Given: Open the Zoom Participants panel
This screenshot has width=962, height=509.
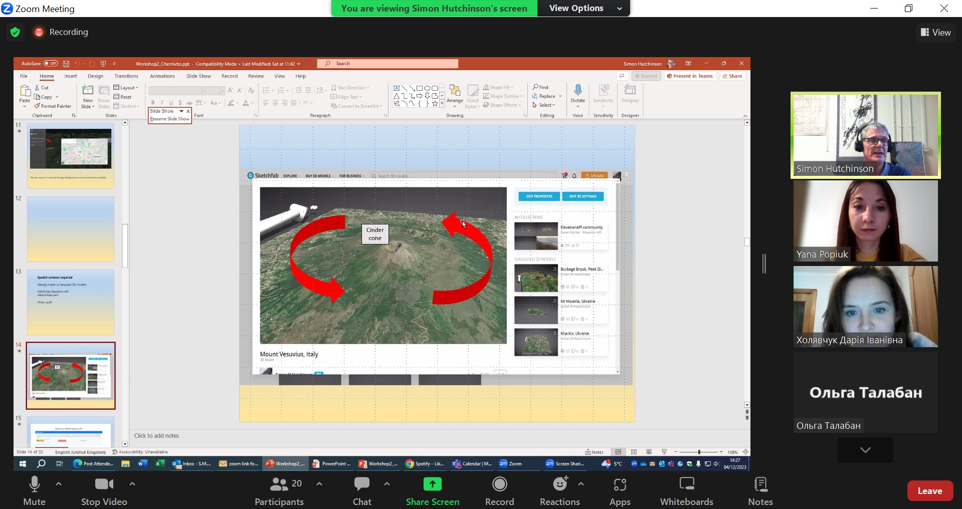Looking at the screenshot, I should click(279, 491).
